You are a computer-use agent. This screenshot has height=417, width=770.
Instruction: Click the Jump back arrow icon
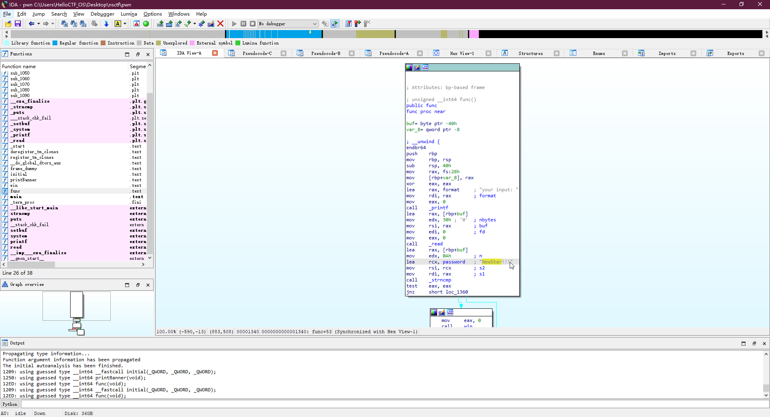click(31, 24)
